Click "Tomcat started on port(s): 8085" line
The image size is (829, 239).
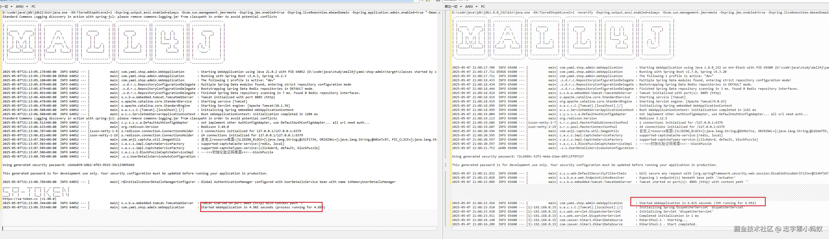coord(600,182)
